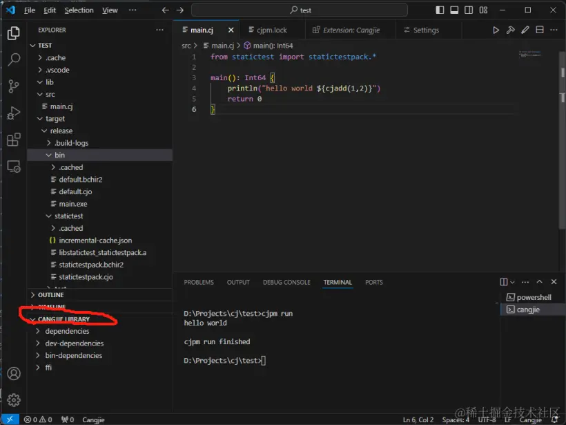
Task: Open Explorer Views and More Actions ellipsis
Action: pos(159,30)
